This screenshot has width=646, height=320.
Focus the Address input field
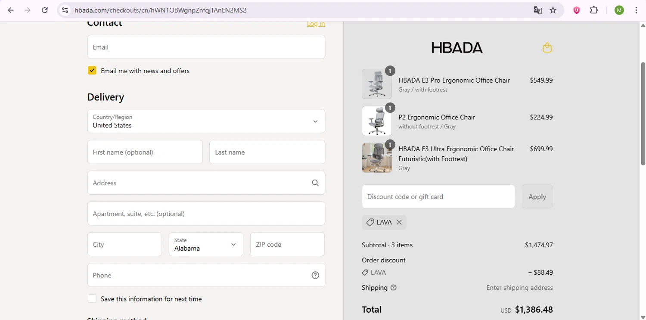point(206,183)
